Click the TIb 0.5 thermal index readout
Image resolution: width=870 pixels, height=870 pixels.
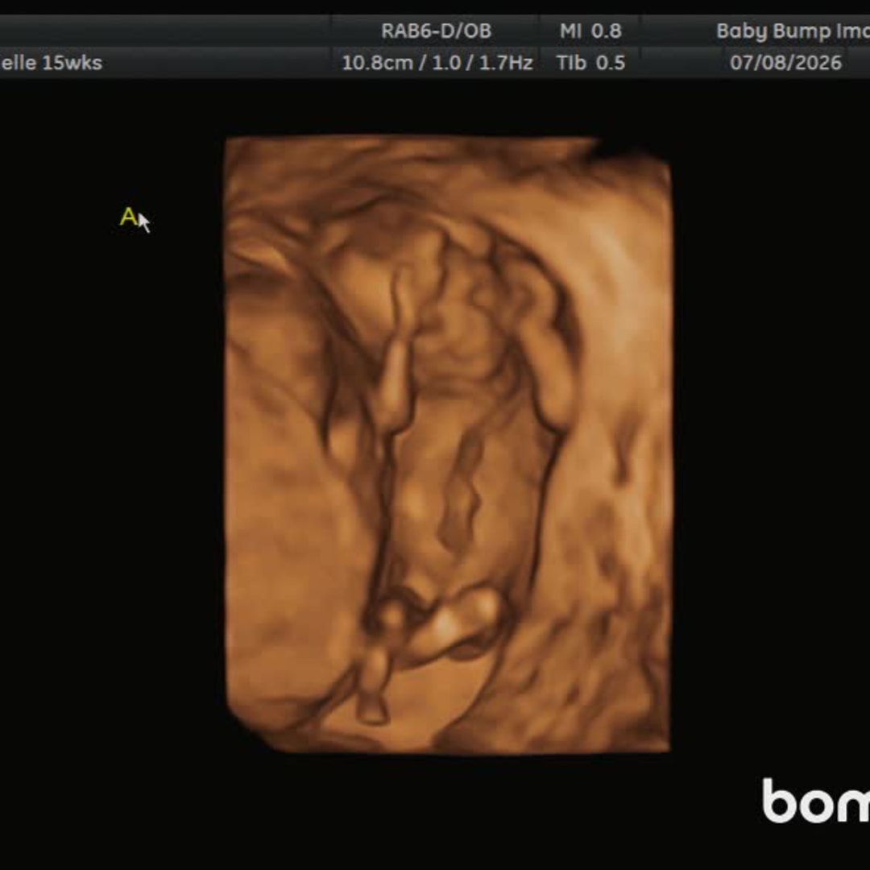click(590, 62)
